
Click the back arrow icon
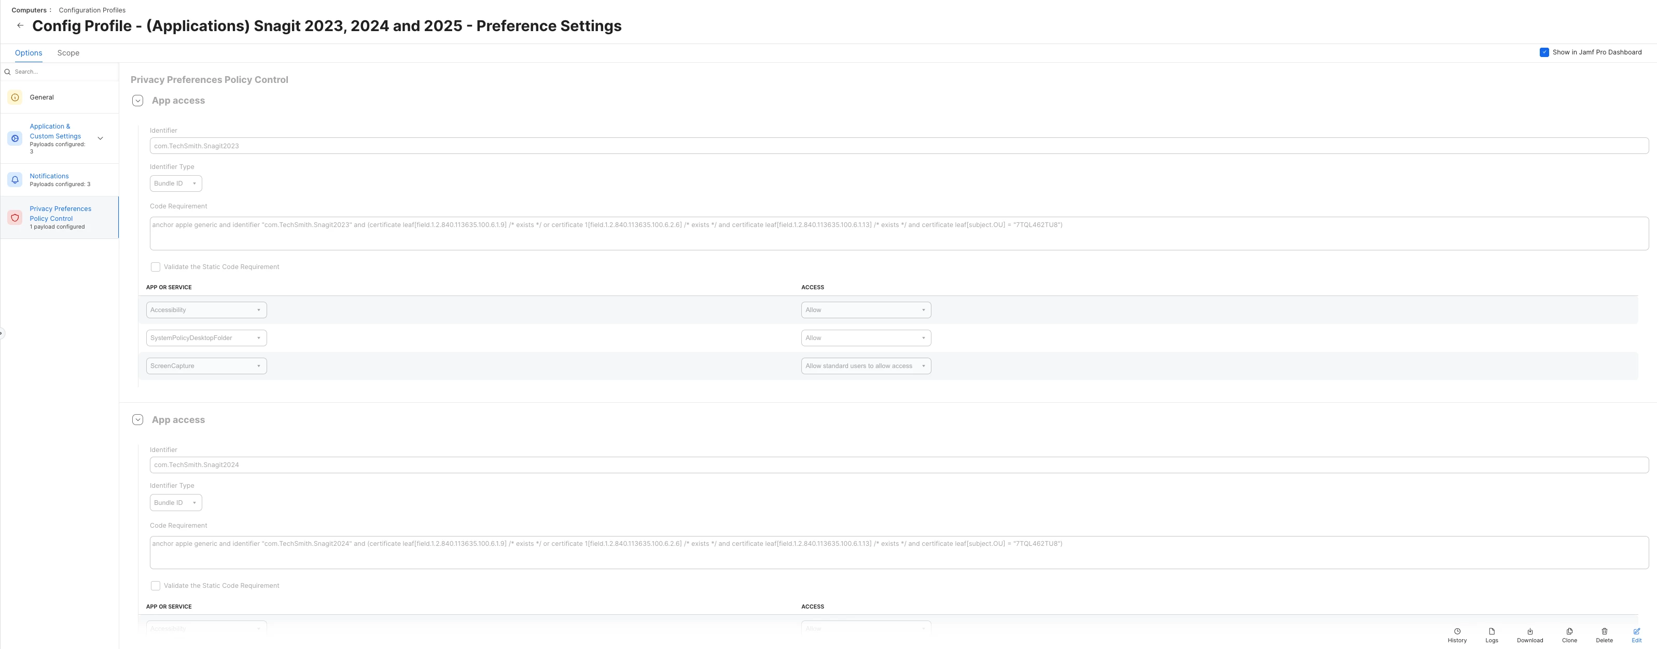[x=20, y=26]
